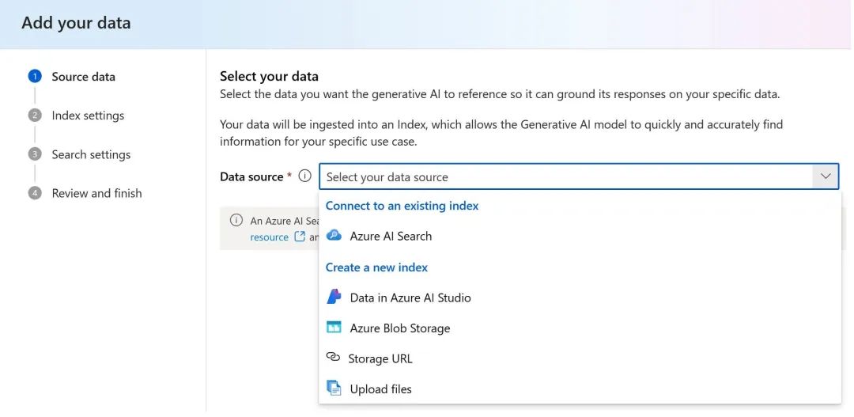Choose the Upload files option

pyautogui.click(x=381, y=389)
